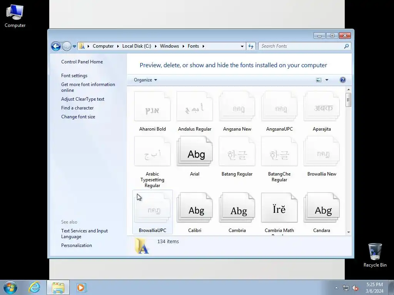Click the muted volume tray icon

click(x=355, y=288)
